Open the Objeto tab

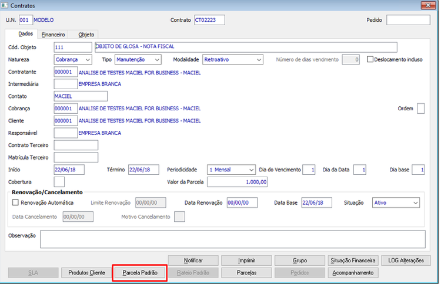tap(86, 35)
